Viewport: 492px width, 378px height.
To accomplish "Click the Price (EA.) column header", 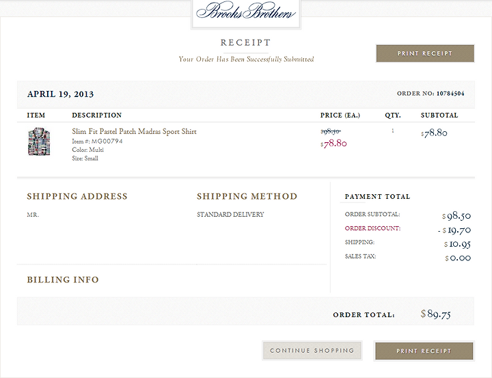I will point(340,116).
